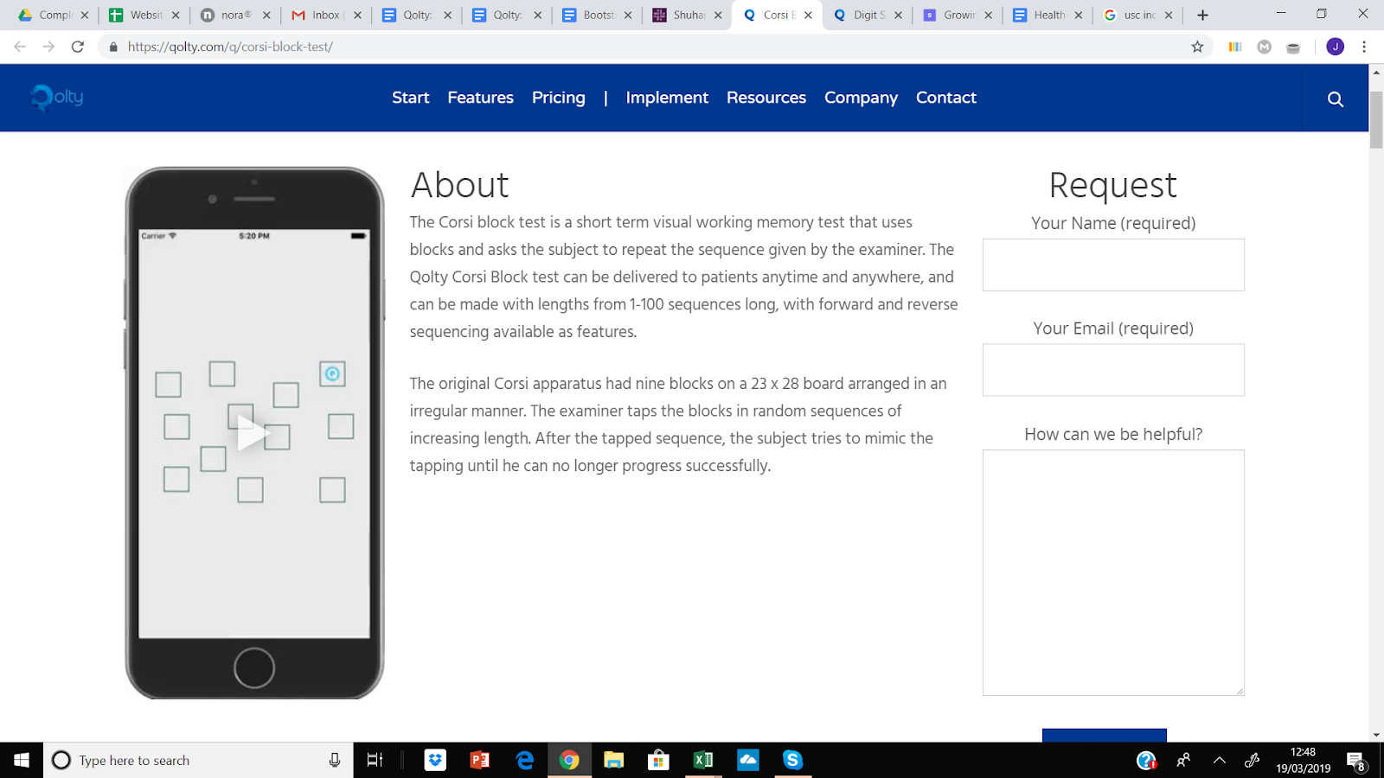The width and height of the screenshot is (1384, 778).
Task: Click the page vertical scrollbar thumb
Action: pos(1376,118)
